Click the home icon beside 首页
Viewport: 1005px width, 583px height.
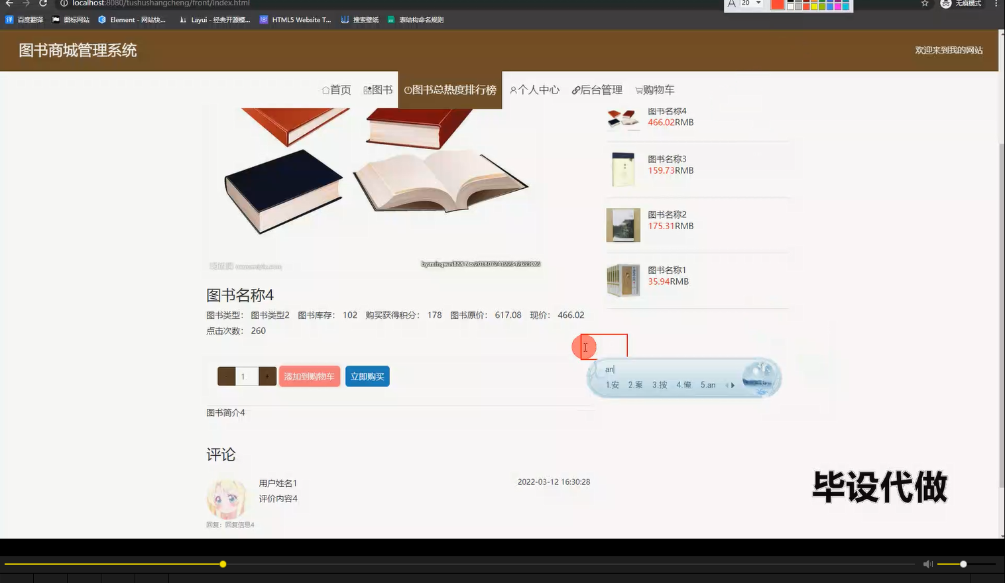coord(326,89)
